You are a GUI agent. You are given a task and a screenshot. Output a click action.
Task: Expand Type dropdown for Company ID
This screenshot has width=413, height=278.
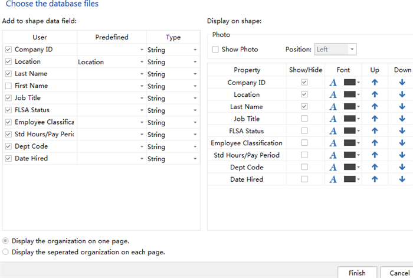[195, 50]
